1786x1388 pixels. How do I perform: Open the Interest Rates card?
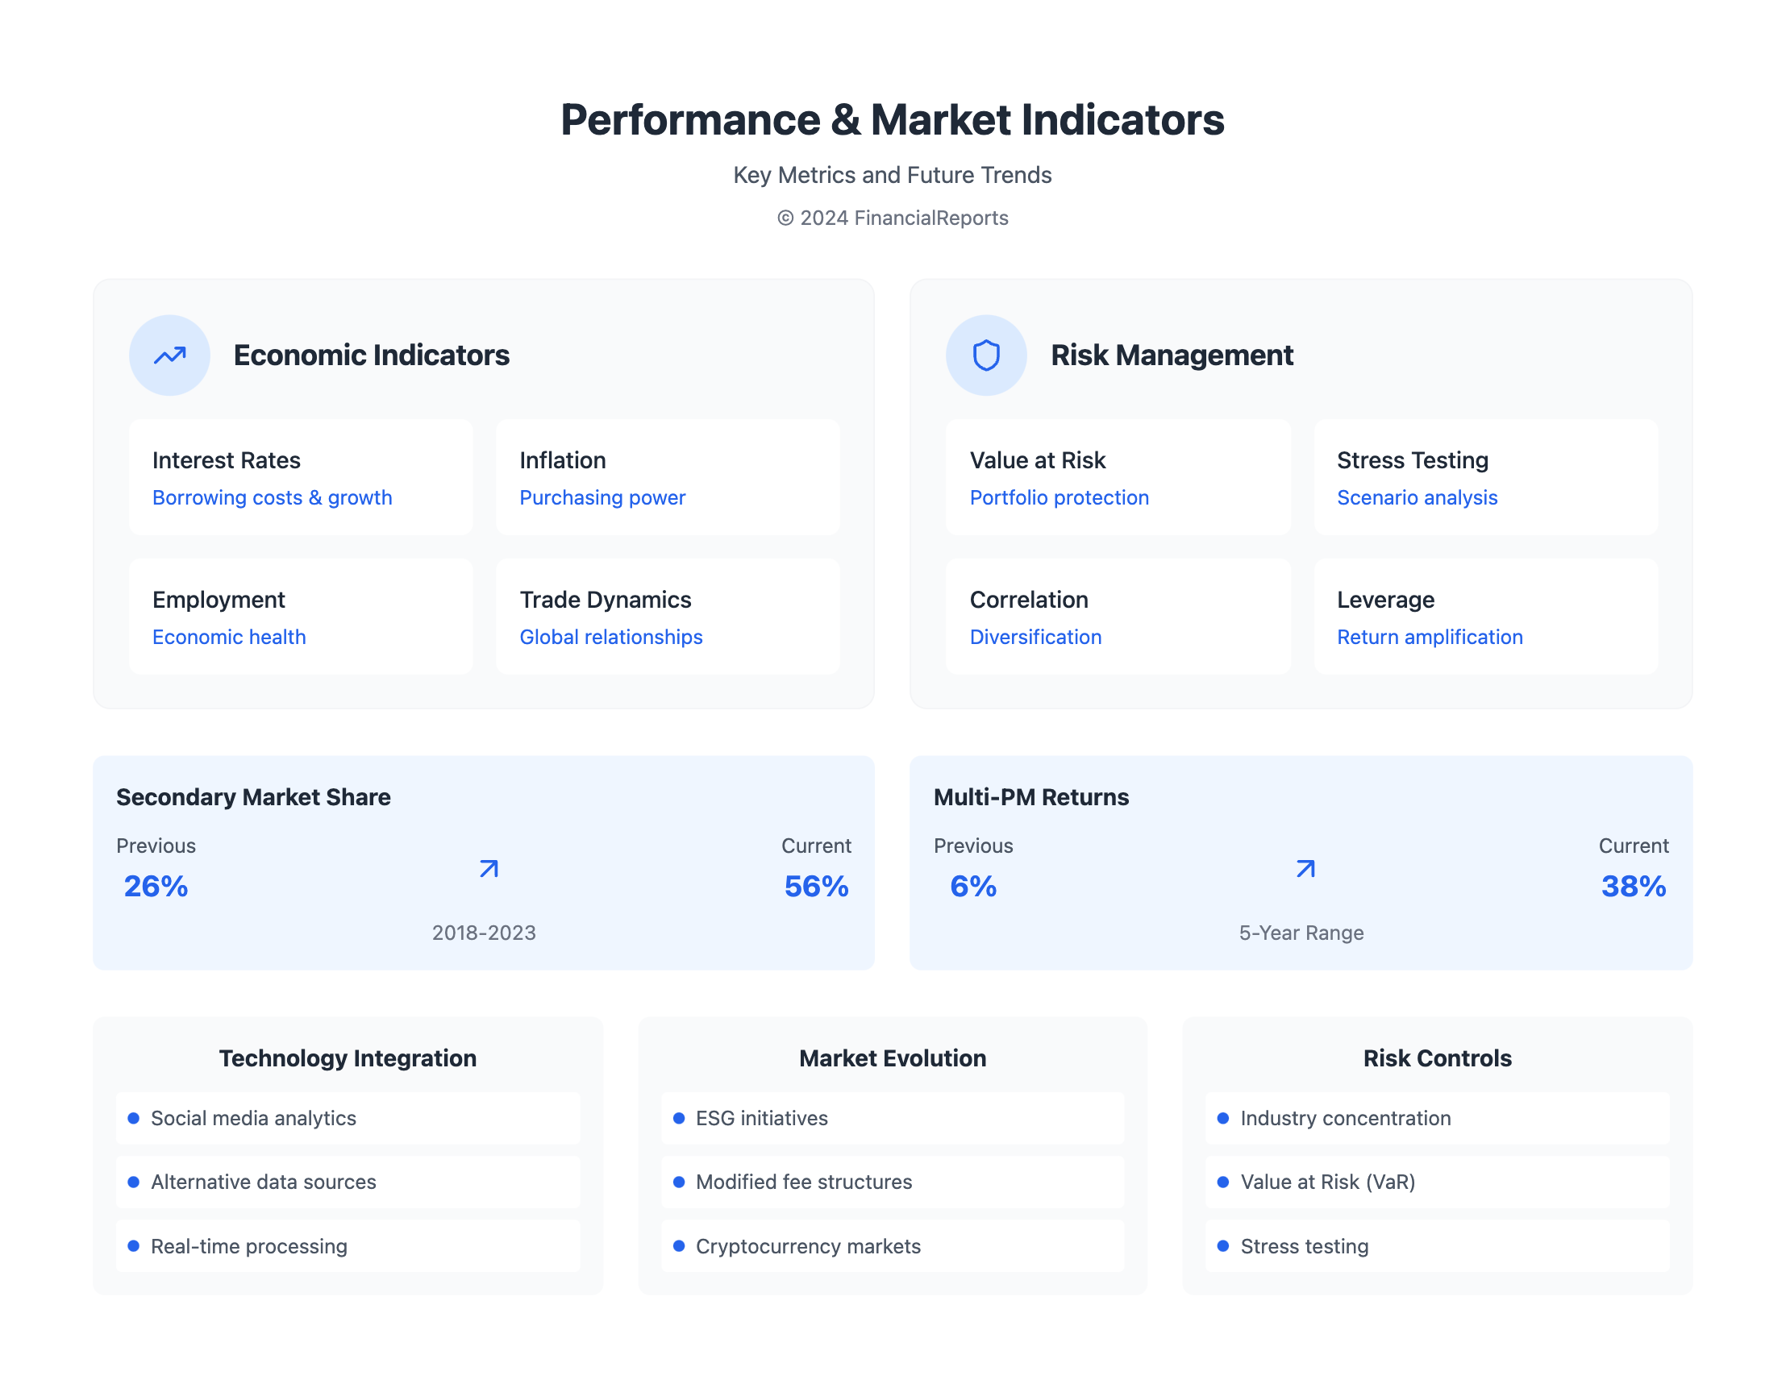(x=300, y=477)
